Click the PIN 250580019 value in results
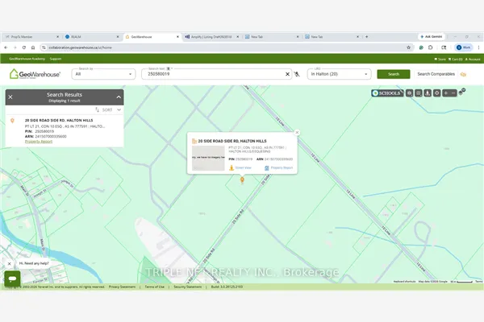The width and height of the screenshot is (484, 322). click(x=44, y=131)
